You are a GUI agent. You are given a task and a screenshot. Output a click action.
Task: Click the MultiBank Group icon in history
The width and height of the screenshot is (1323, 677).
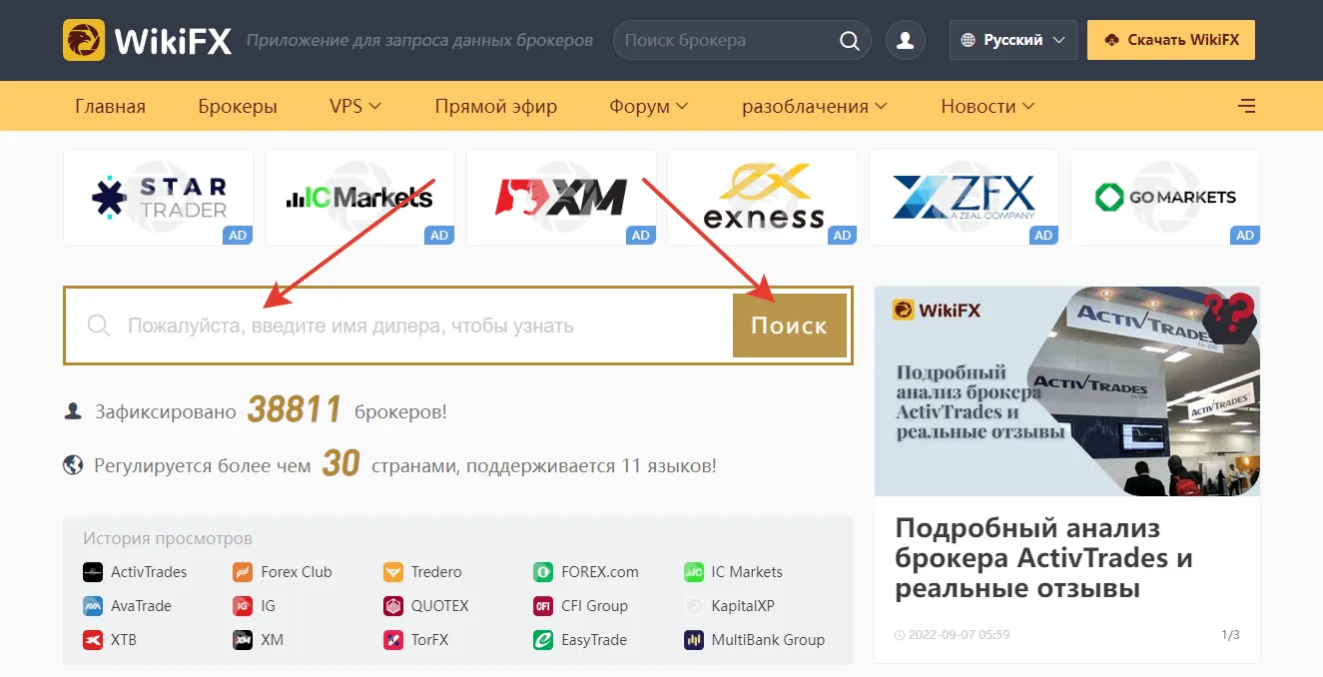click(x=694, y=640)
